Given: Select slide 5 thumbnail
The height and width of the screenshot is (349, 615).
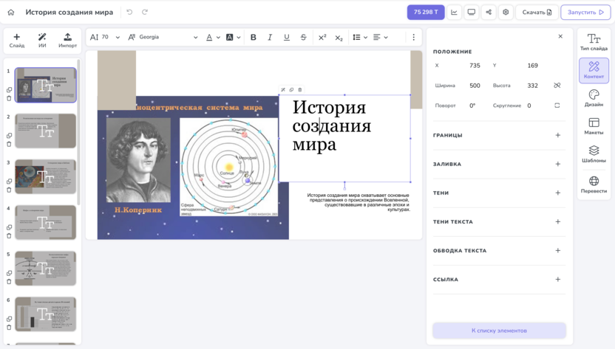Looking at the screenshot, I should click(x=46, y=269).
